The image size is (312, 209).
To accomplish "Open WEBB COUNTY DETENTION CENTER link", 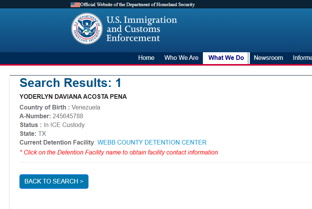I will click(x=152, y=142).
